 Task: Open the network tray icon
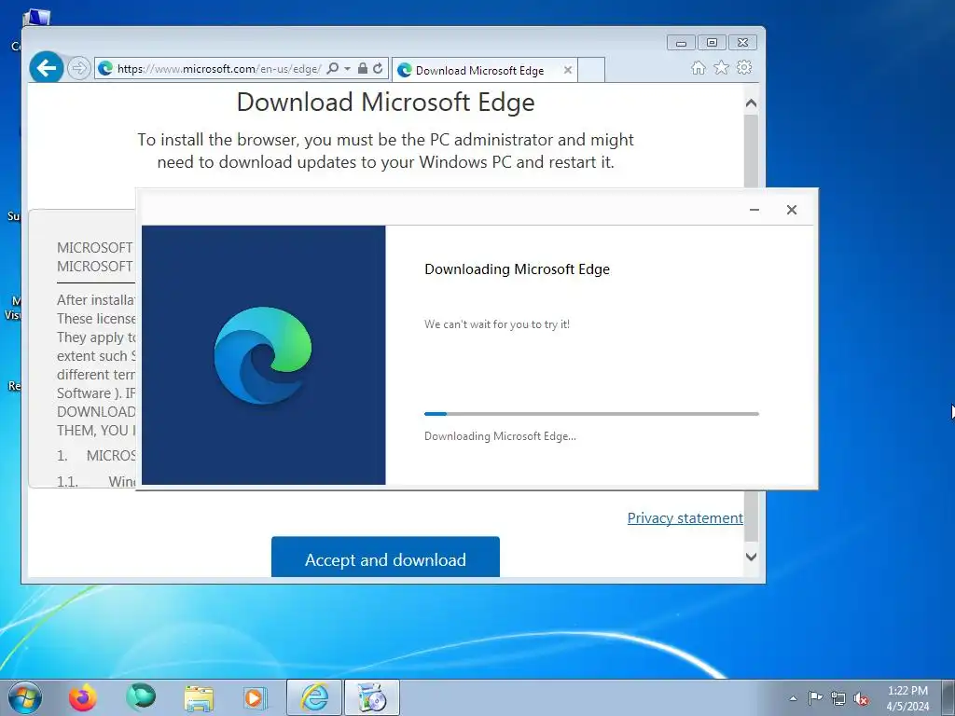[x=838, y=698]
